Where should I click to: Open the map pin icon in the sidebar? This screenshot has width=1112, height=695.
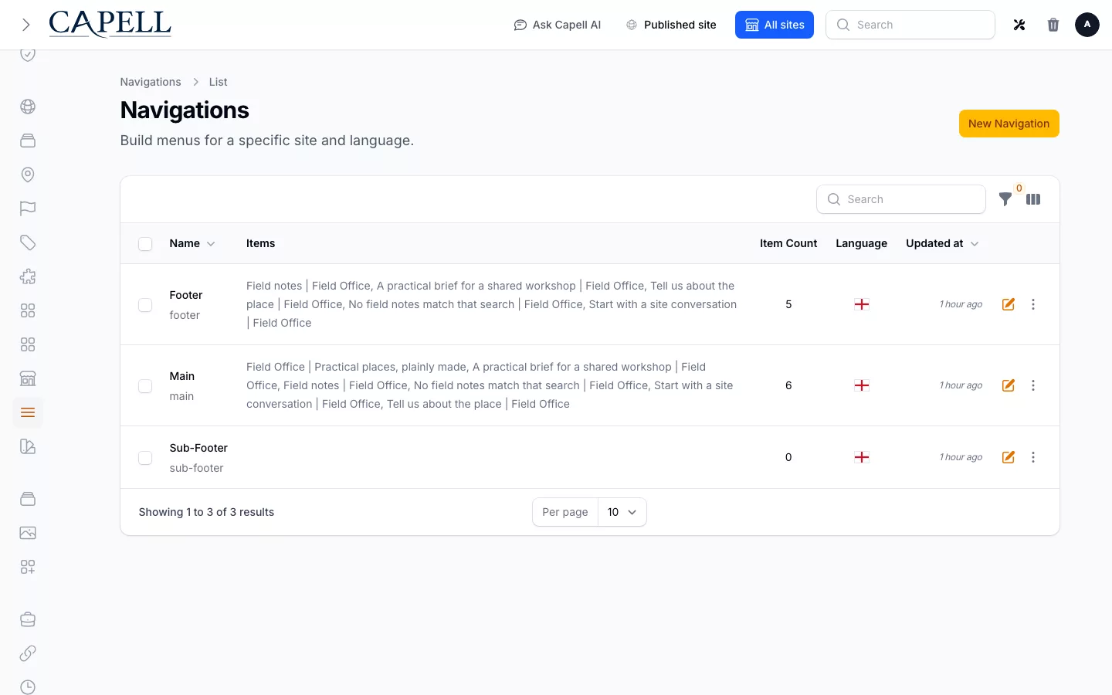pos(28,175)
